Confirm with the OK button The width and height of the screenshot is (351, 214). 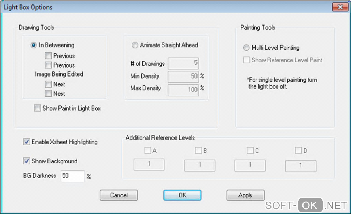182,195
